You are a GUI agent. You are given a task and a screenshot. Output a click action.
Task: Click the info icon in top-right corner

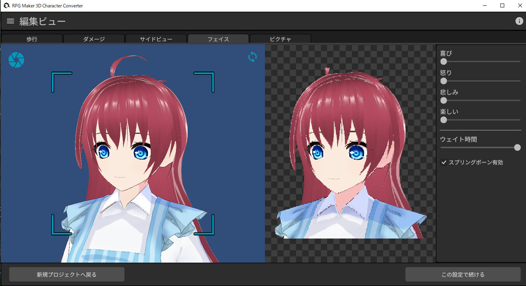(x=519, y=21)
